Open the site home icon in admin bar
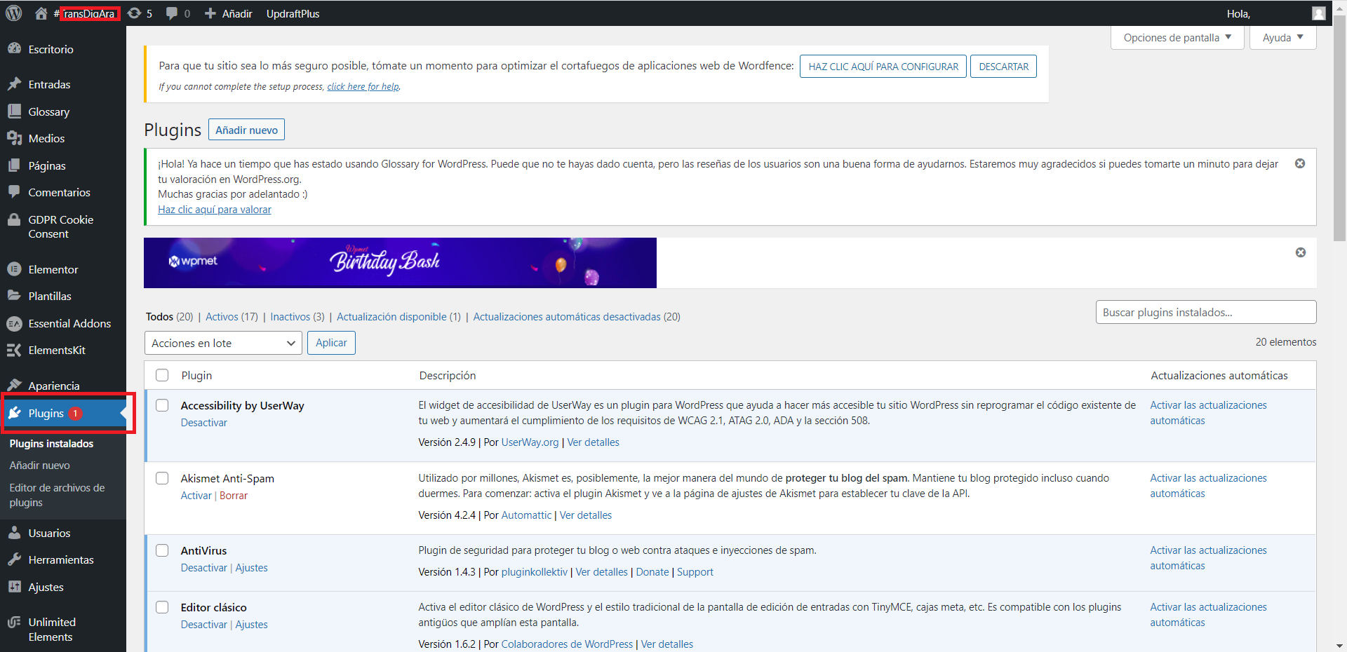The width and height of the screenshot is (1347, 652). [x=41, y=13]
